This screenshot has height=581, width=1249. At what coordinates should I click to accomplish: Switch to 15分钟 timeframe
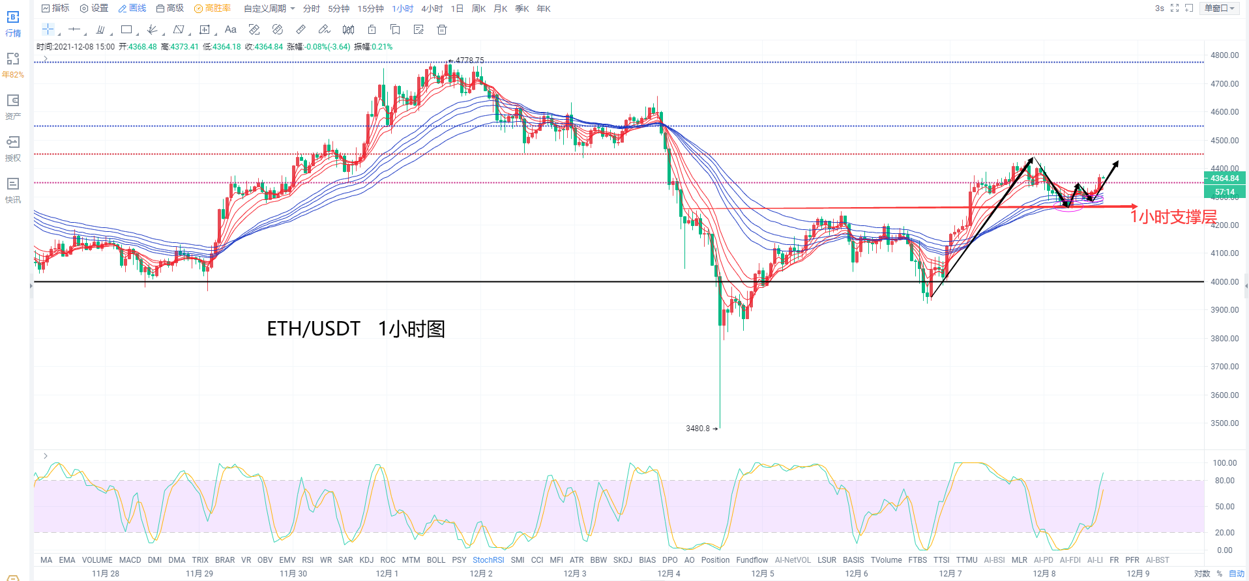(370, 8)
